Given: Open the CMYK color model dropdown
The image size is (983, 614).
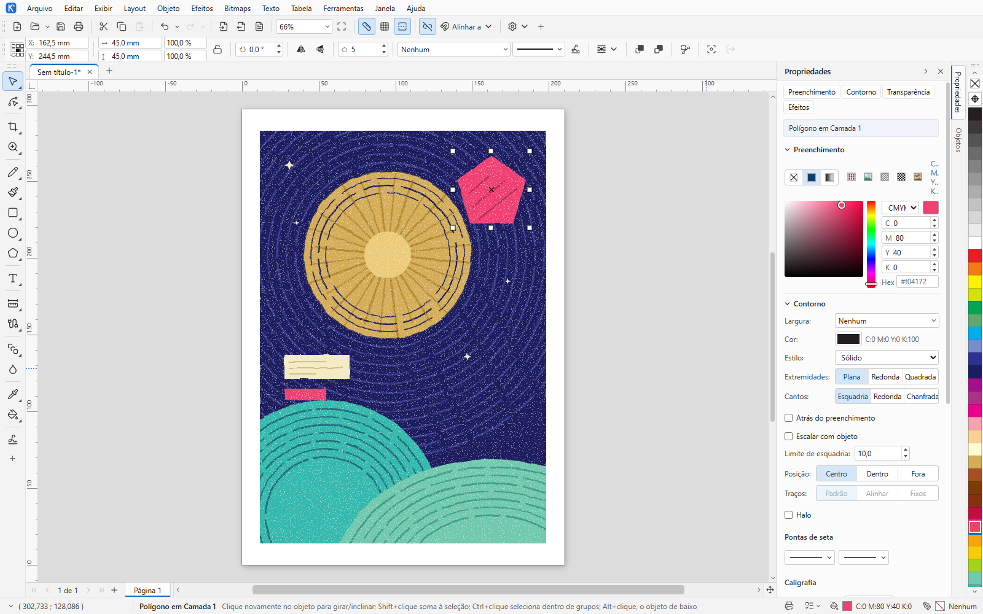Looking at the screenshot, I should point(900,208).
